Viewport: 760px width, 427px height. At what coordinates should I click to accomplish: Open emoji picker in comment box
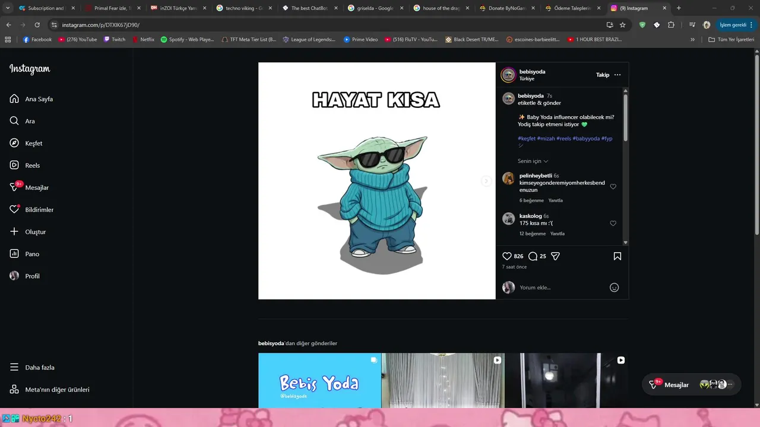(615, 288)
